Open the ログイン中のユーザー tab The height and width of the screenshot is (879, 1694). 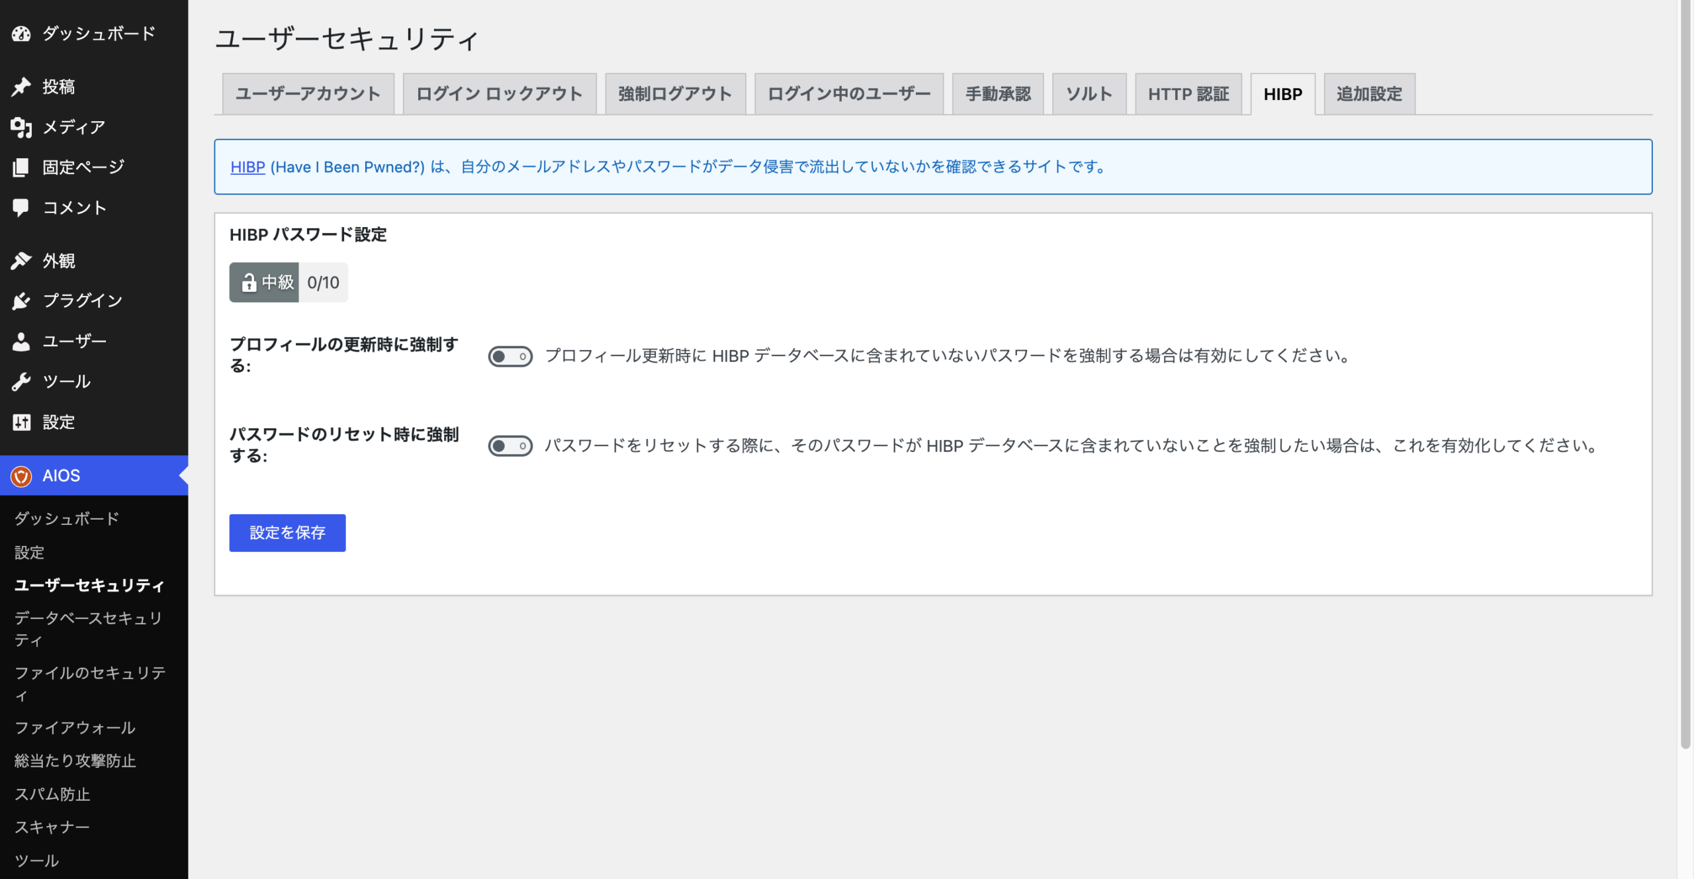849,94
